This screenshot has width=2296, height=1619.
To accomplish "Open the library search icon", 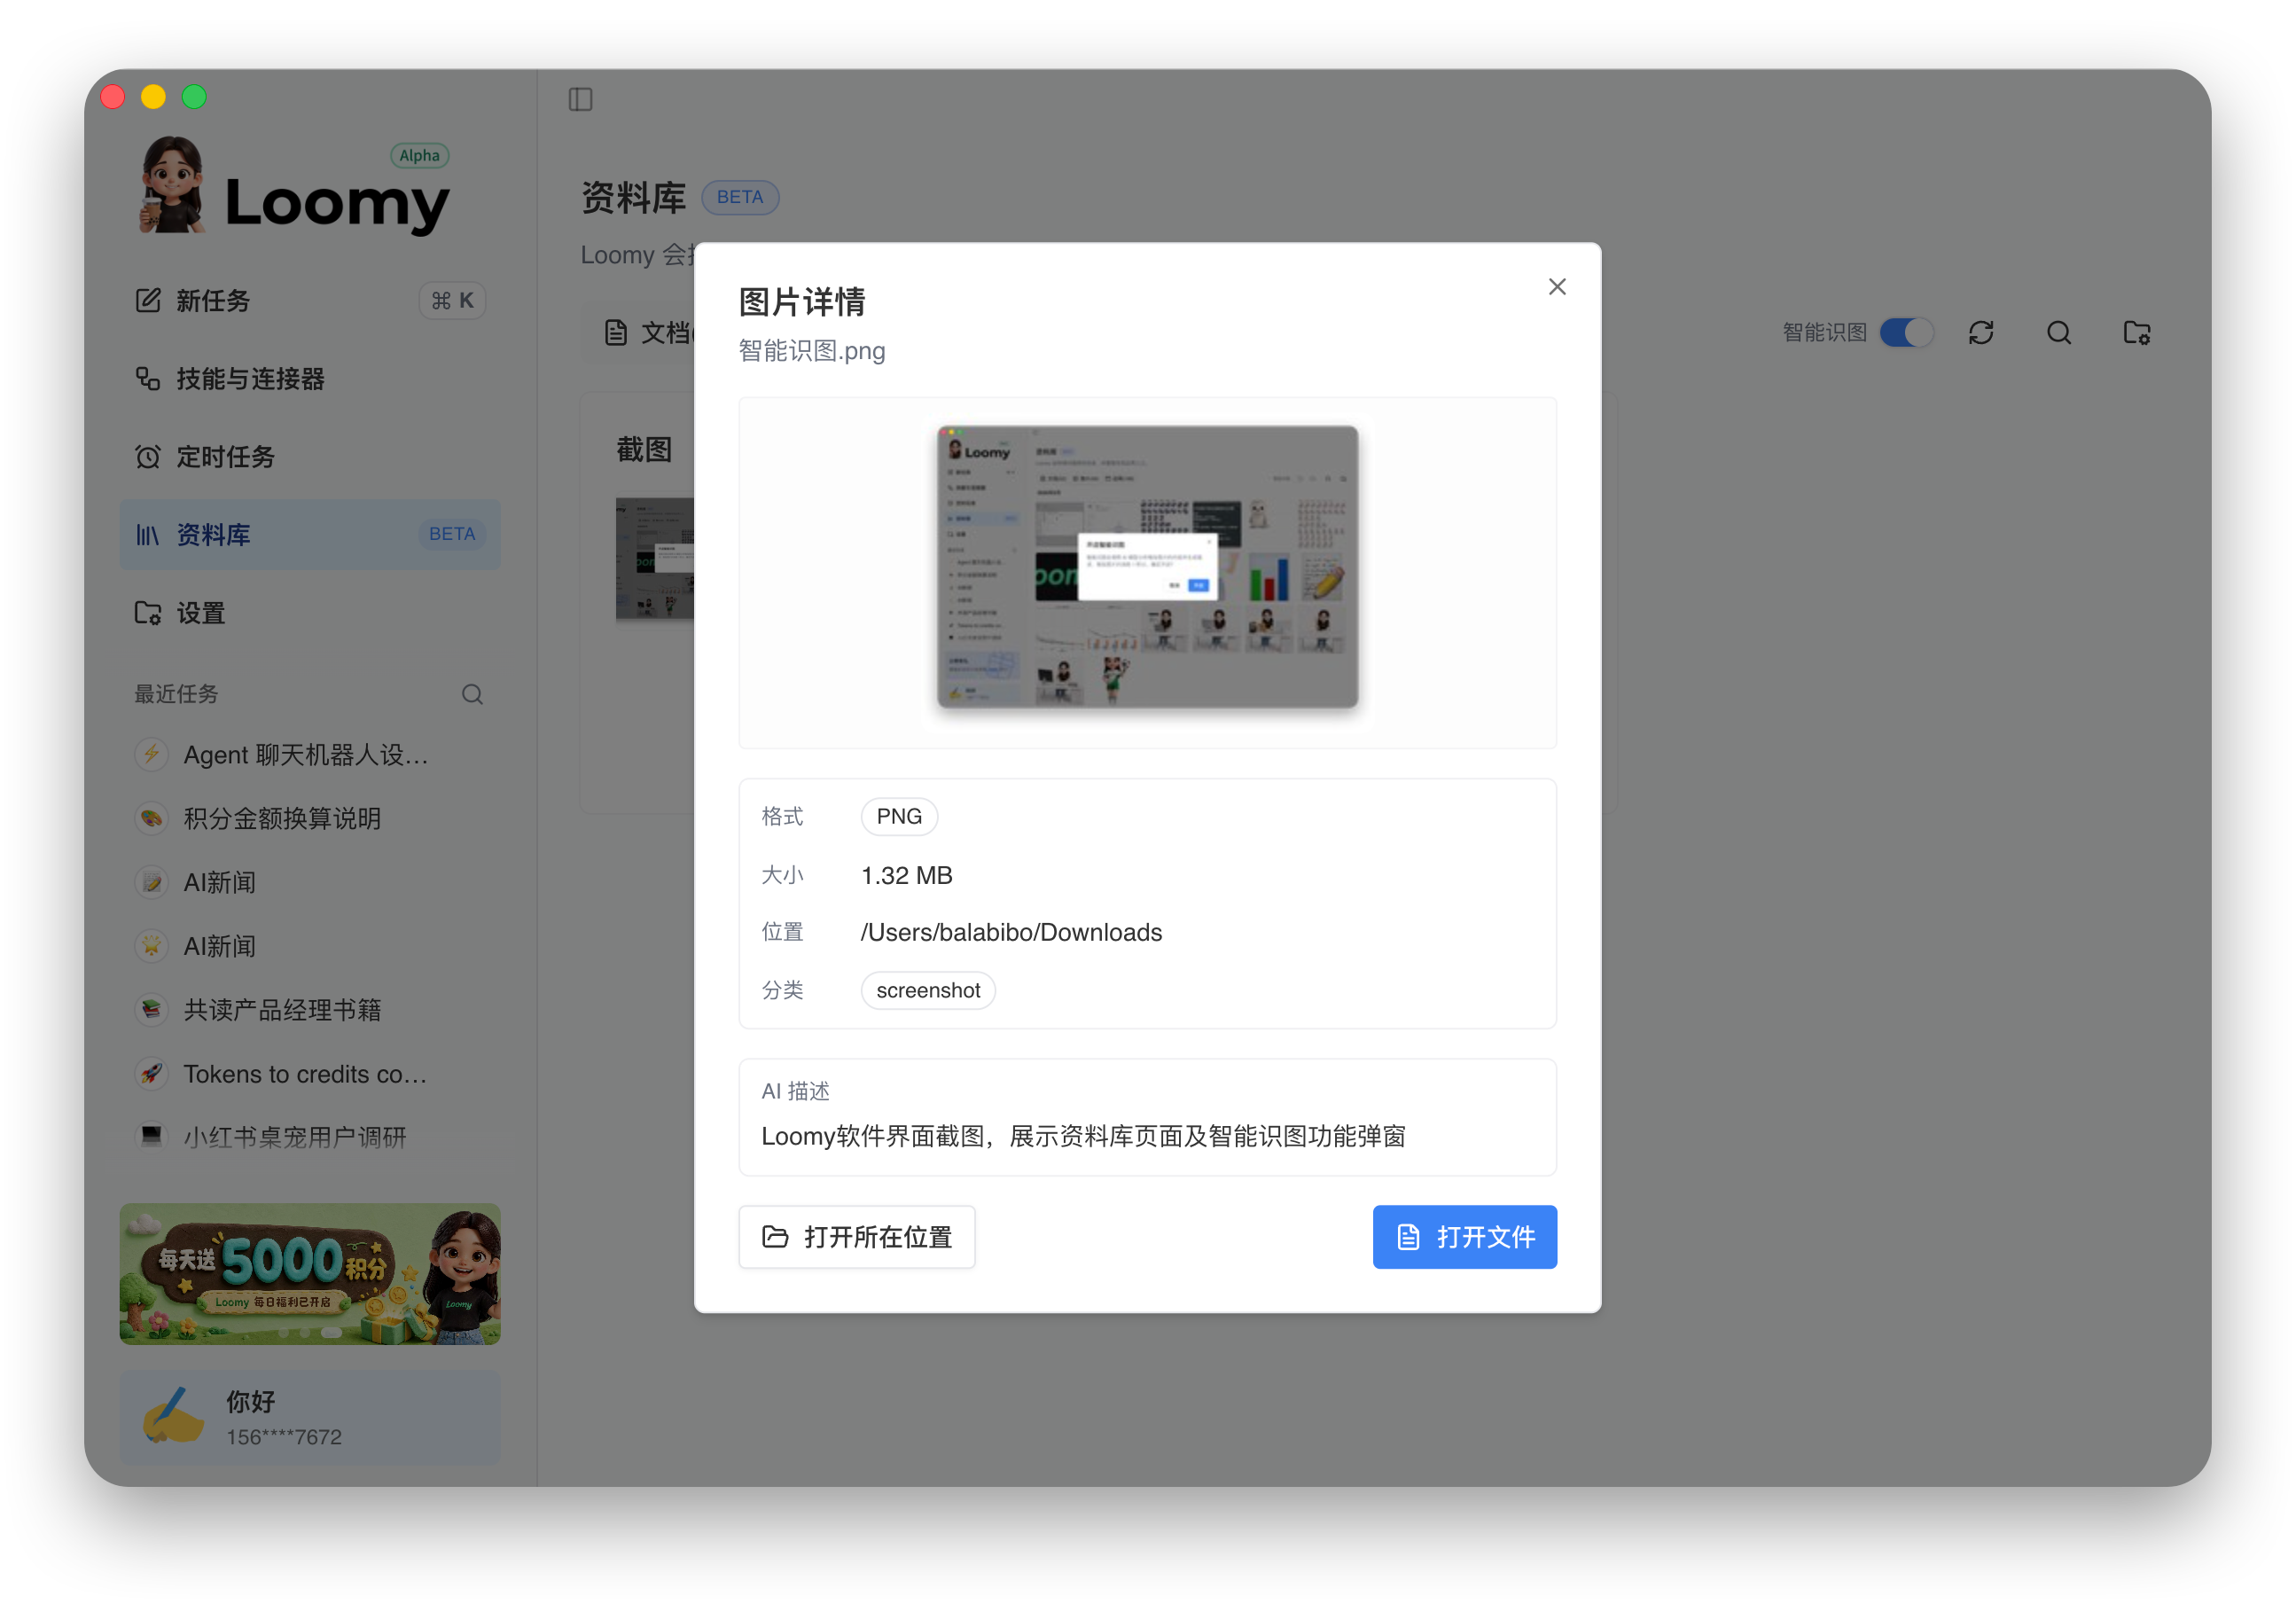I will 2059,333.
